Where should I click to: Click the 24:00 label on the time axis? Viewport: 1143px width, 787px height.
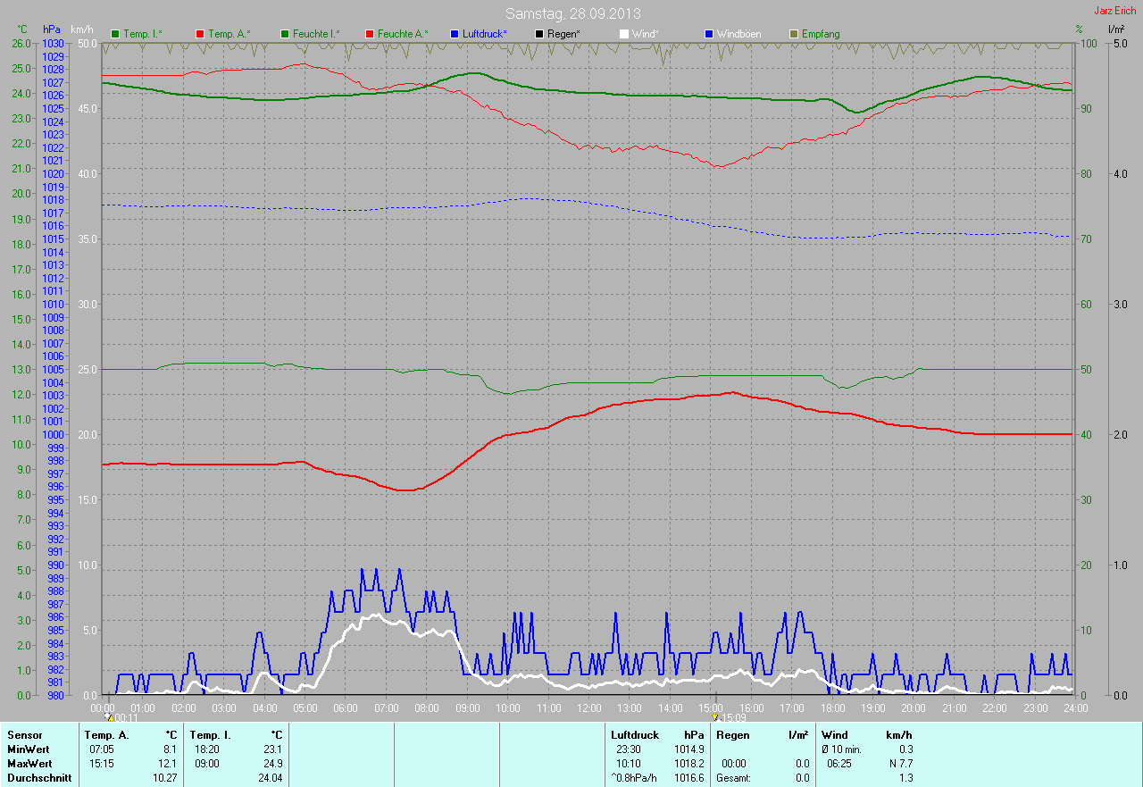[1076, 707]
